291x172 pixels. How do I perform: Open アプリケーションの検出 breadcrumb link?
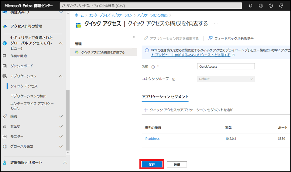coord(152,15)
